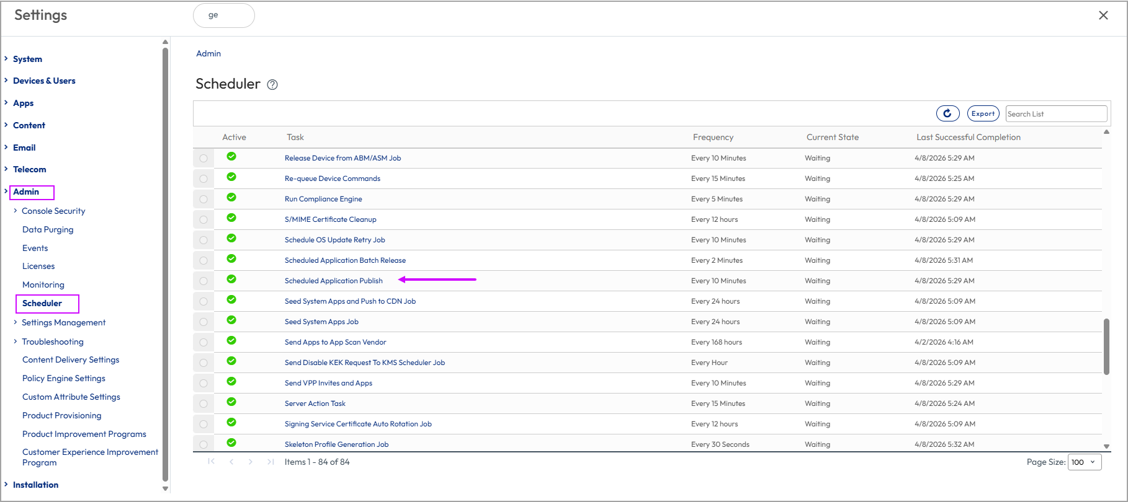Open Policy Engine Settings

coord(64,378)
